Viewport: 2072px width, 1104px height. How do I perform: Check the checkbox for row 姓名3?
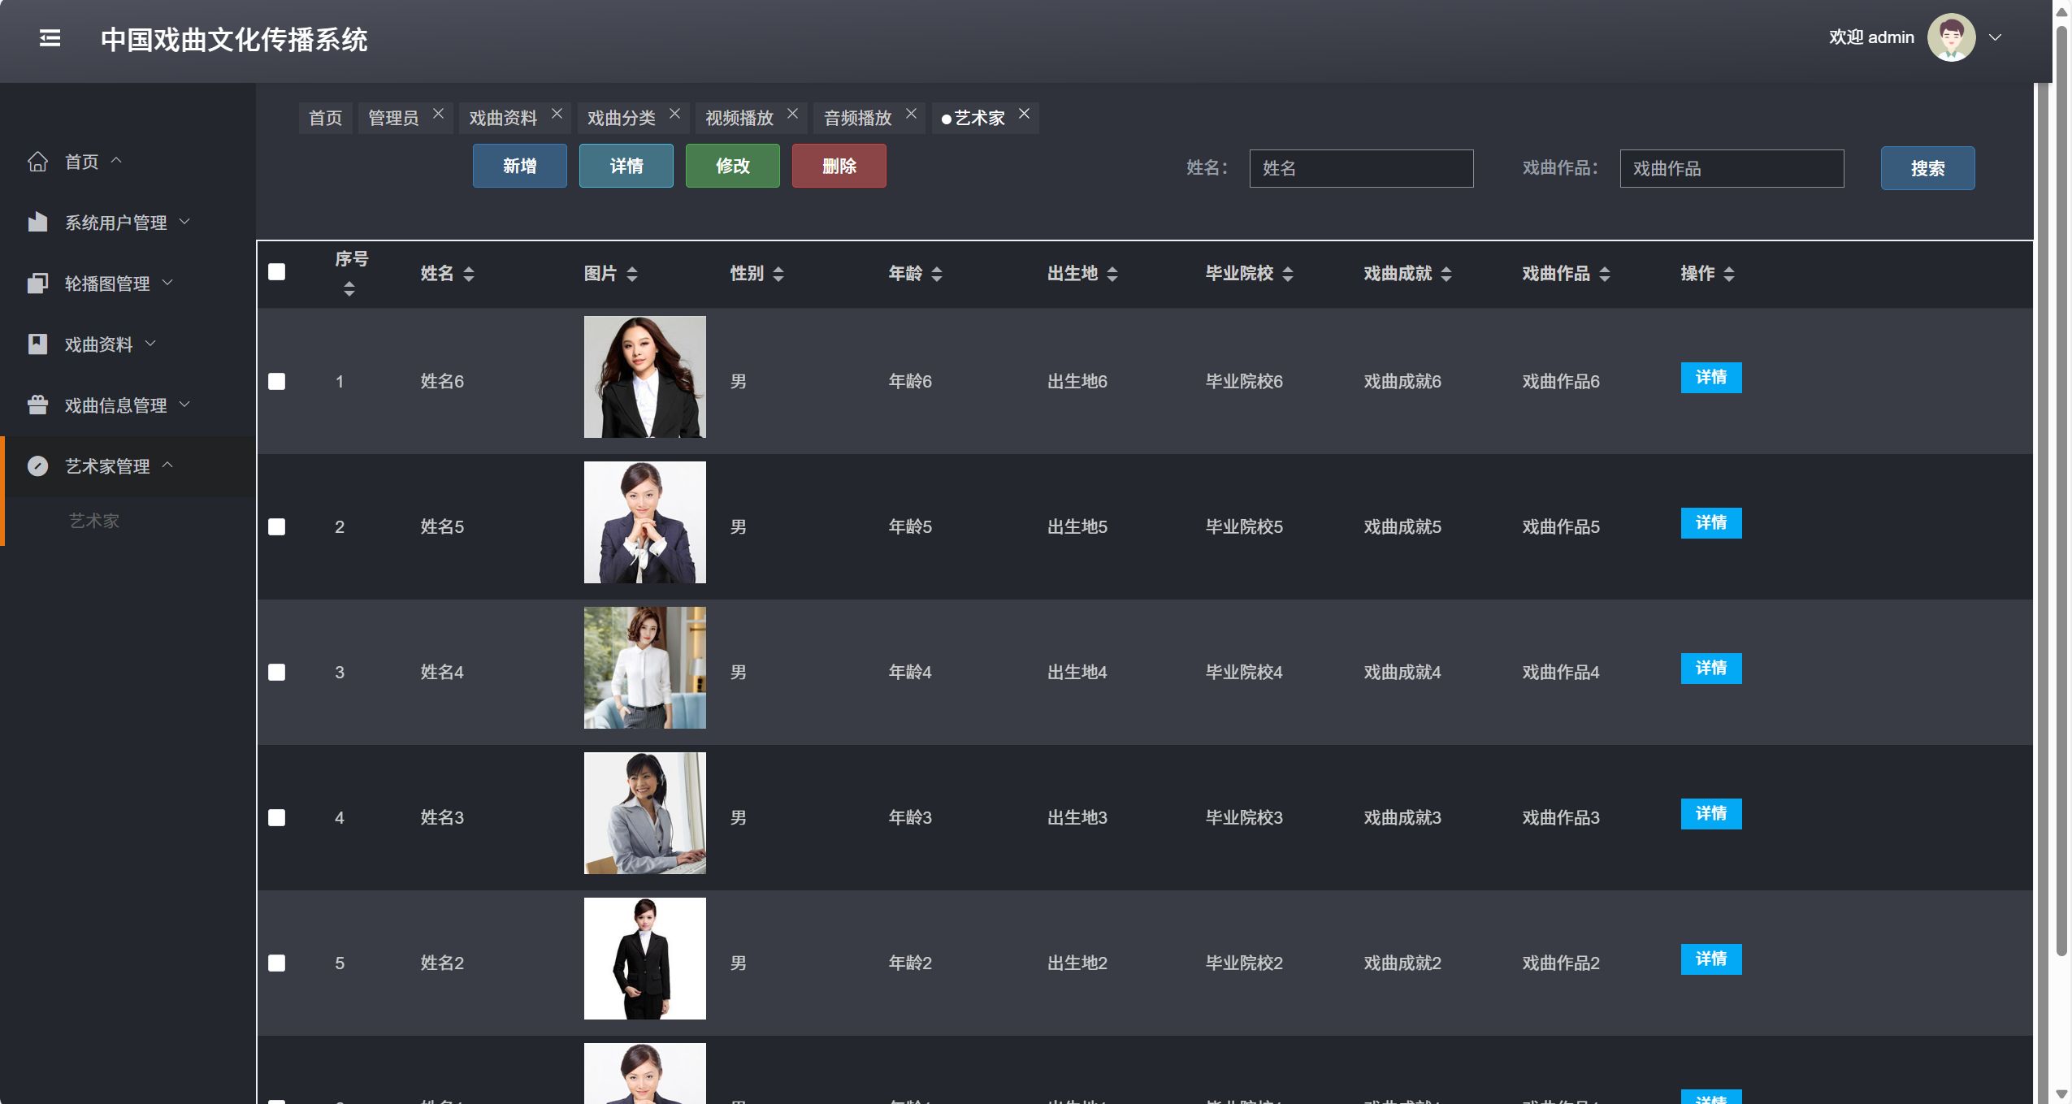(x=277, y=817)
